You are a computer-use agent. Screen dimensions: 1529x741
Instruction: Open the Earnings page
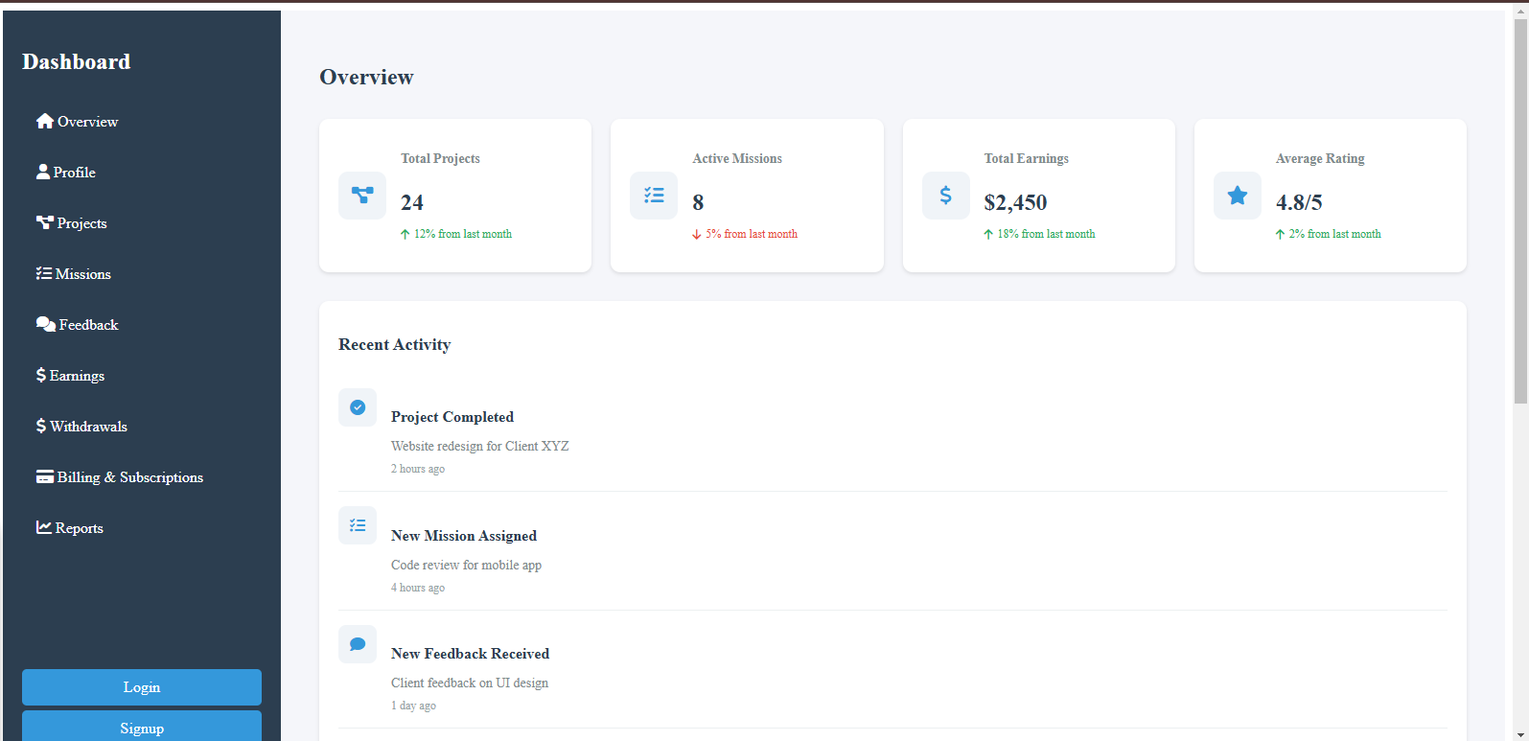142,376
